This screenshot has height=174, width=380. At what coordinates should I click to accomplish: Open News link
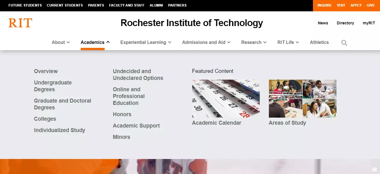pyautogui.click(x=323, y=23)
